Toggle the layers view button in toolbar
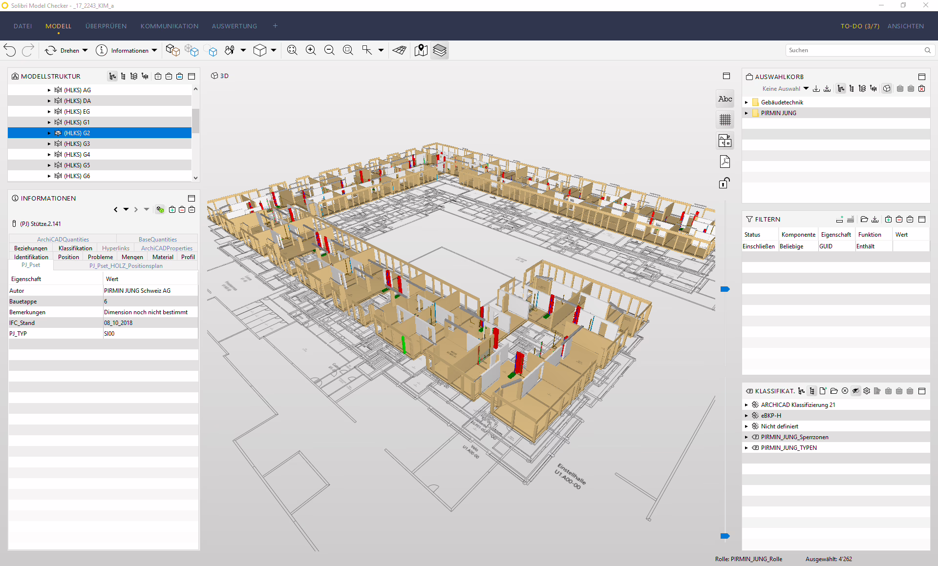Viewport: 938px width, 566px height. (440, 50)
